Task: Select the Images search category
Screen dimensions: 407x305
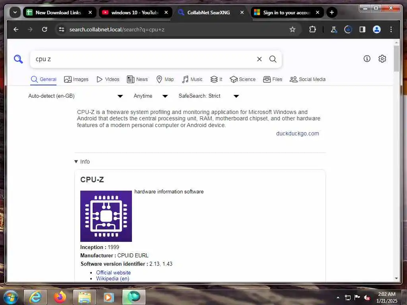Action: coord(76,79)
